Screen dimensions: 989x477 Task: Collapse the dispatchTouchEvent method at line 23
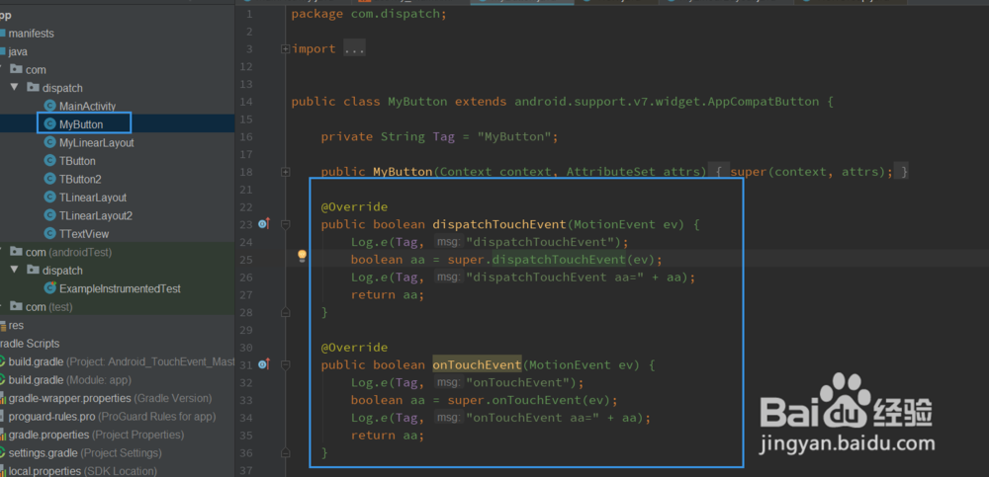[286, 224]
